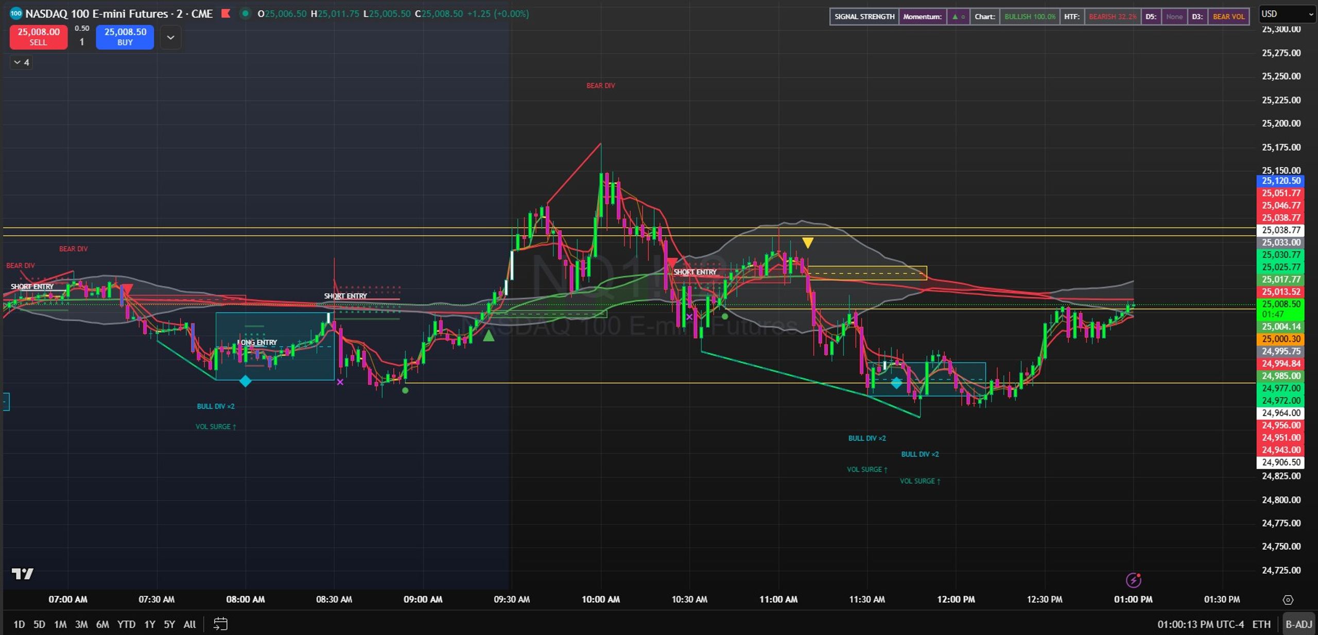Click the green market status dot in header

[246, 14]
